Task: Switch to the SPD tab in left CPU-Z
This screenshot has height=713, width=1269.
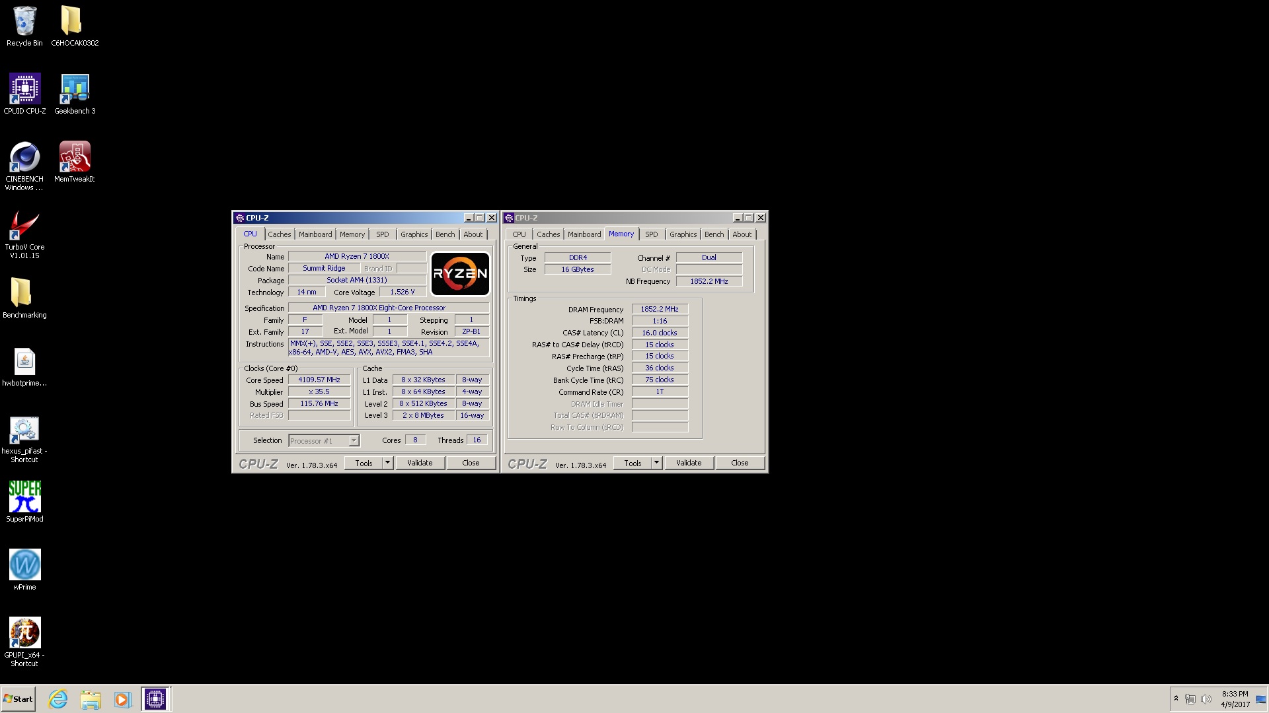Action: [383, 234]
